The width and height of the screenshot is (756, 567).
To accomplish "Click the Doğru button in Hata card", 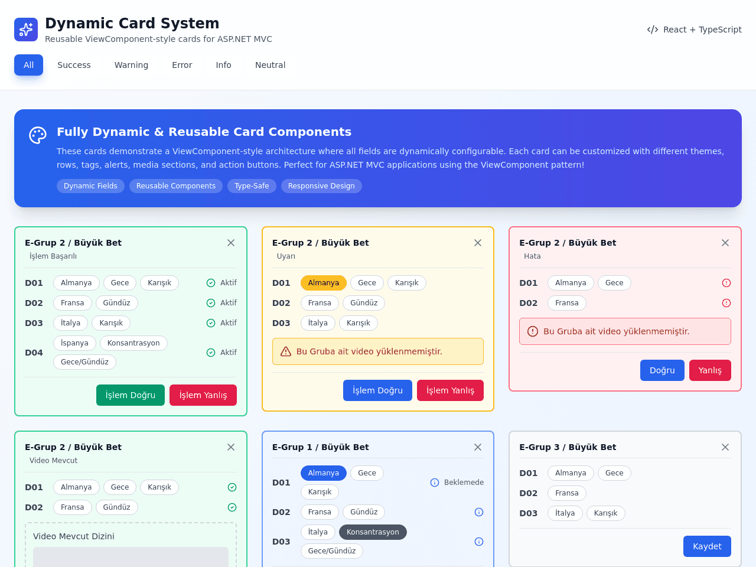I will click(x=662, y=370).
